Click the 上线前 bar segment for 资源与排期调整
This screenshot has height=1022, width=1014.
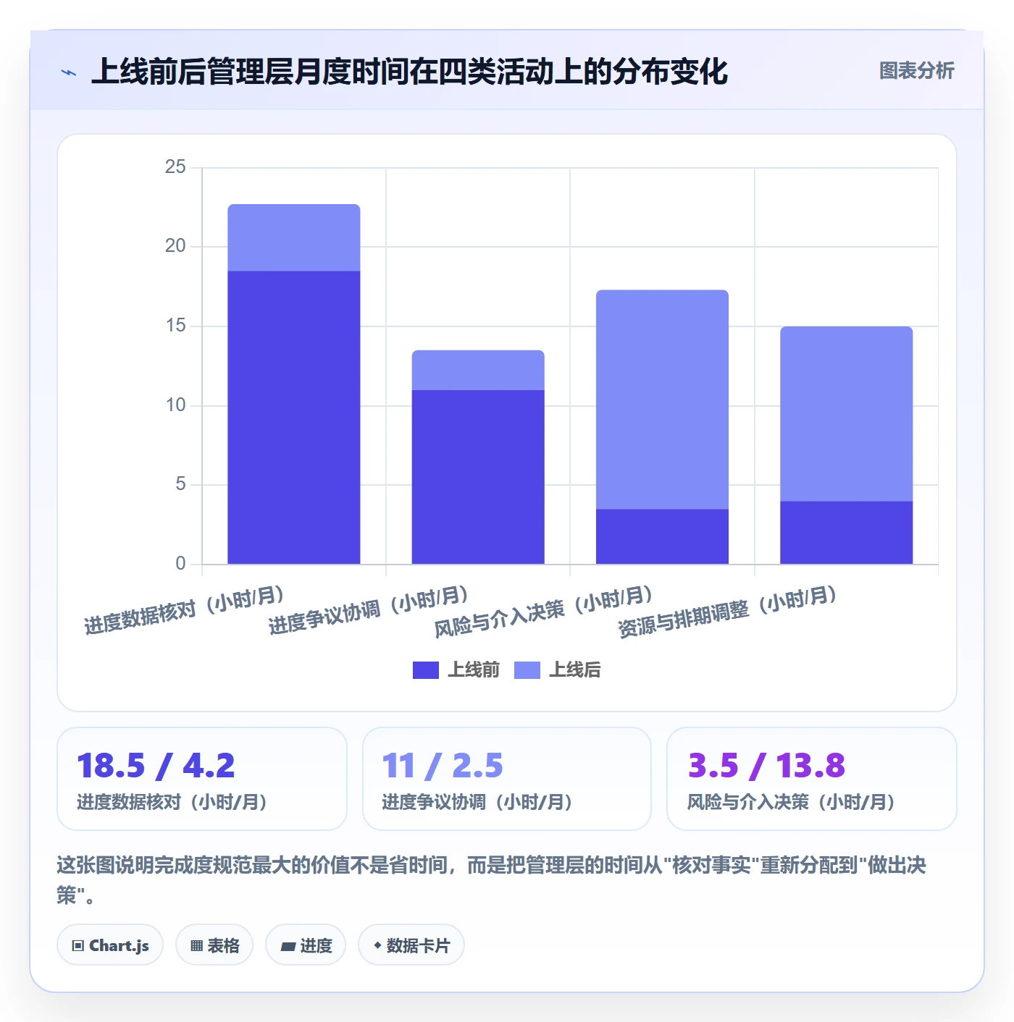point(846,533)
